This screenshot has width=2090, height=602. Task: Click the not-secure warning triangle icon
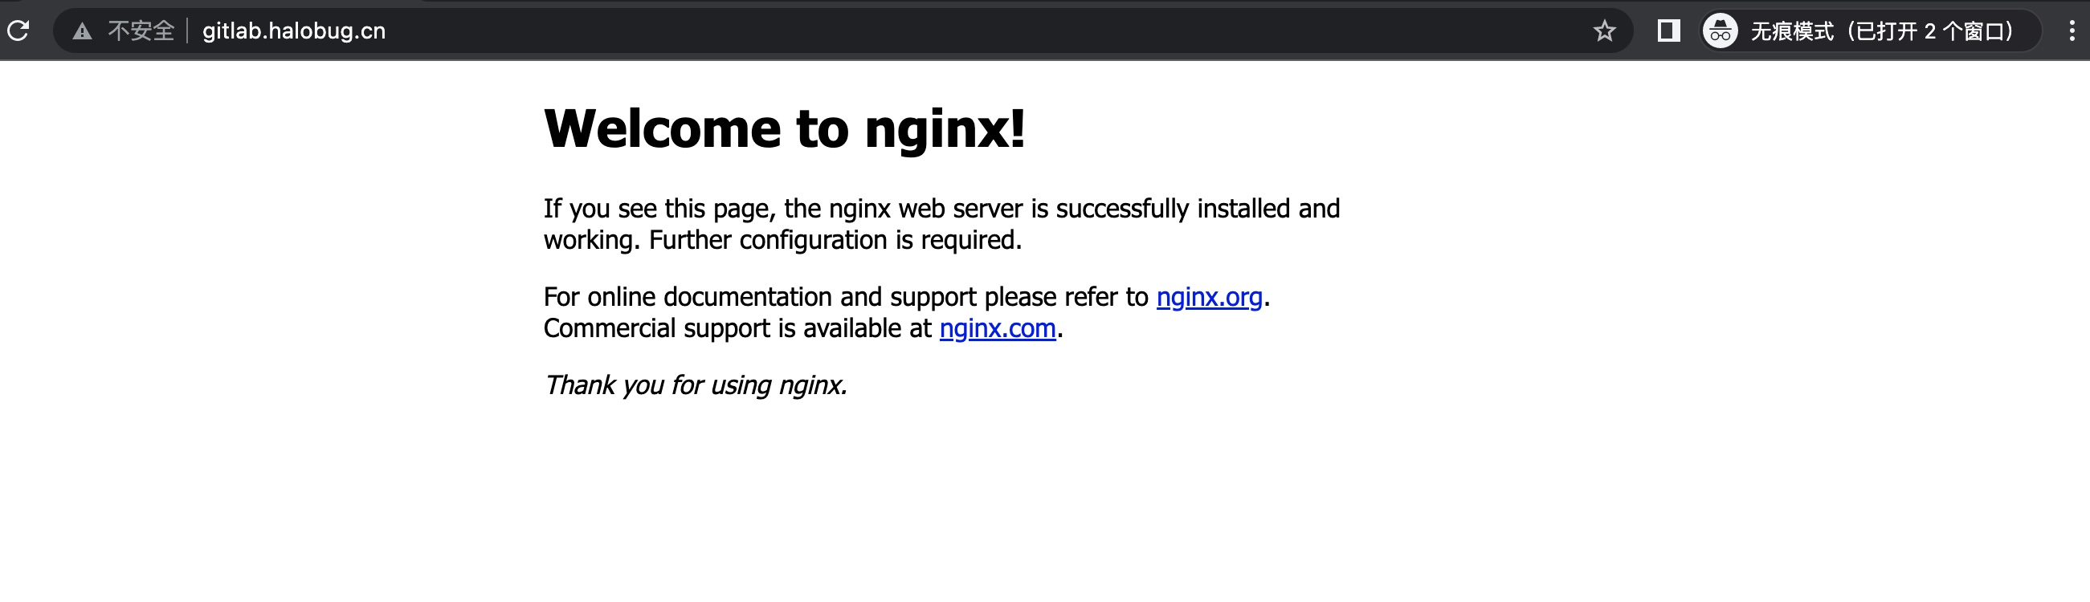tap(82, 31)
